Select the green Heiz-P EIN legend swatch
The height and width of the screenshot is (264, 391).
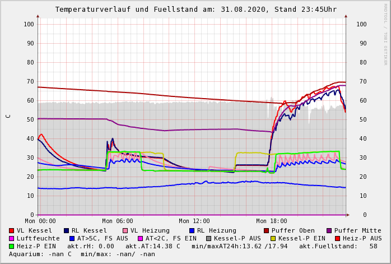12,246
